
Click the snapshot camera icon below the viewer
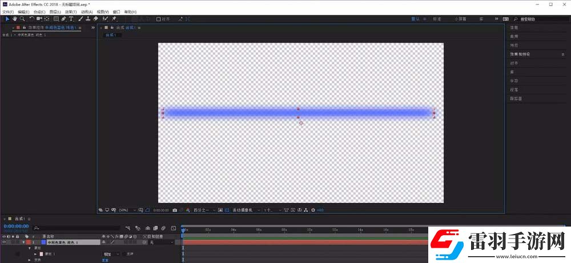(x=175, y=210)
